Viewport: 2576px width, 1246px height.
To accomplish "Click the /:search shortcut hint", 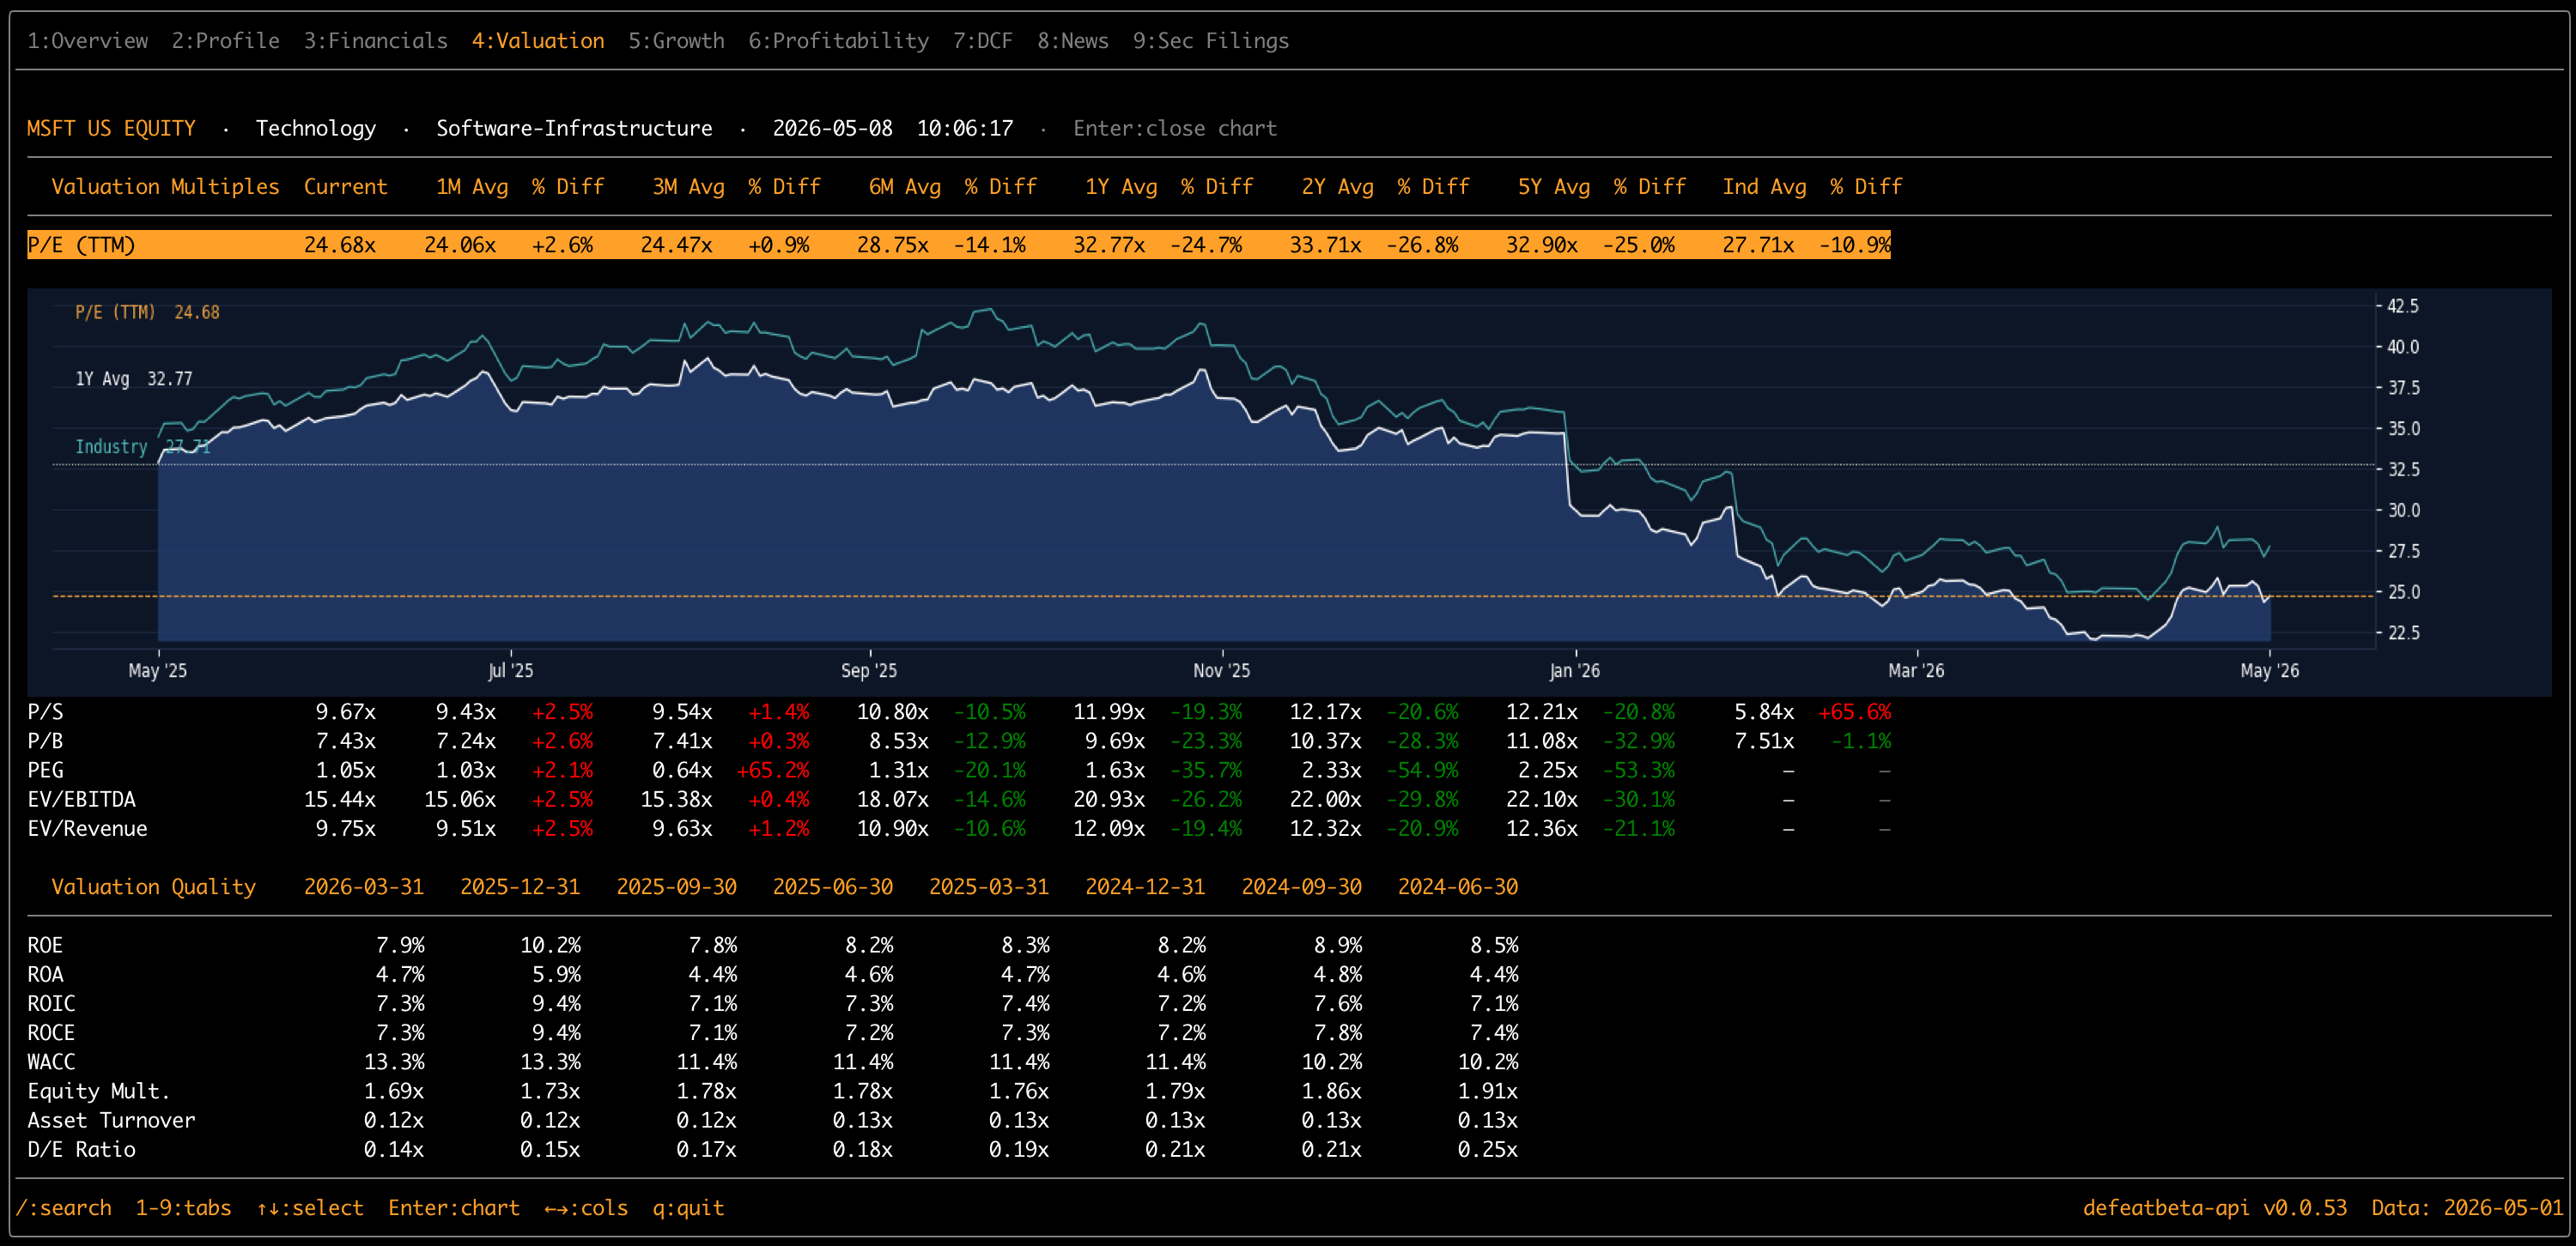I will click(63, 1208).
